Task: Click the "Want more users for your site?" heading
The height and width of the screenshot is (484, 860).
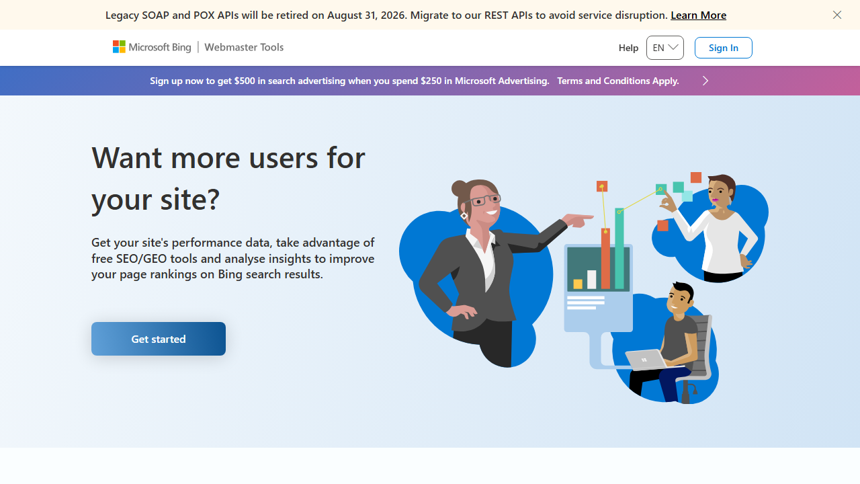Action: [228, 178]
